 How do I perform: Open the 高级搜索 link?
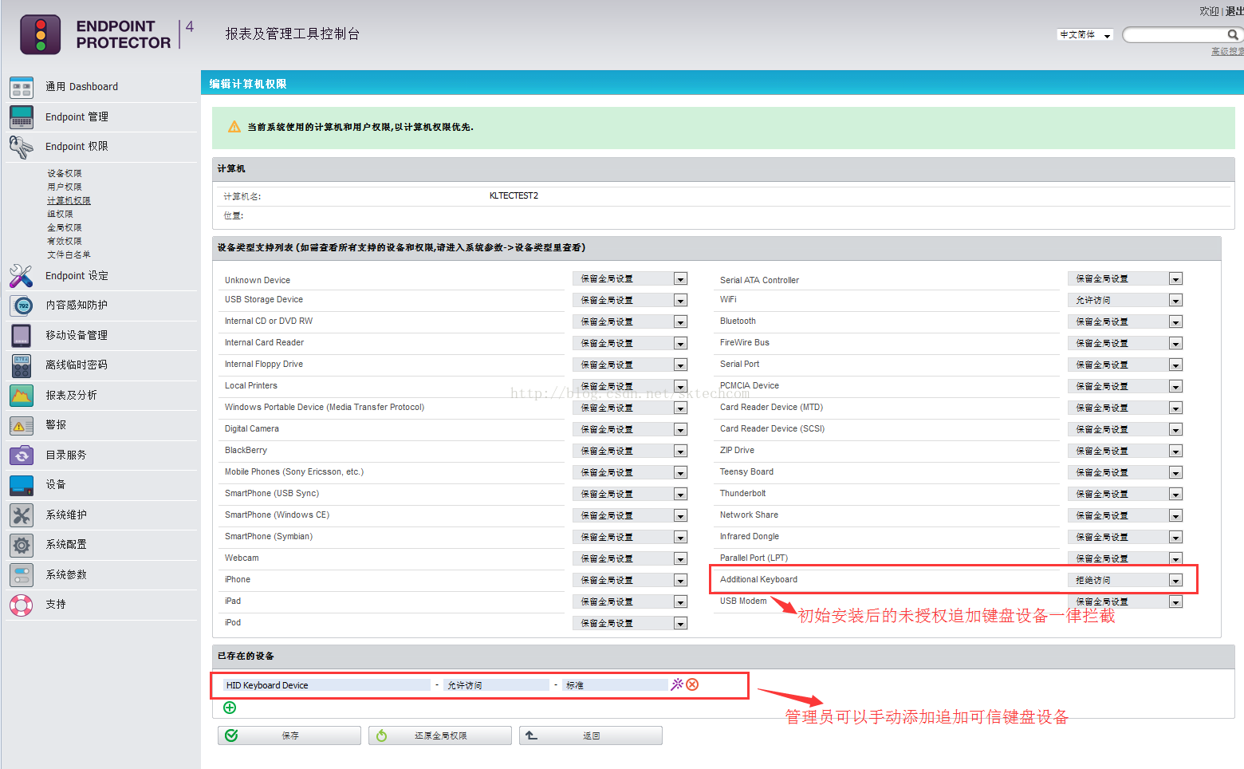[1227, 51]
